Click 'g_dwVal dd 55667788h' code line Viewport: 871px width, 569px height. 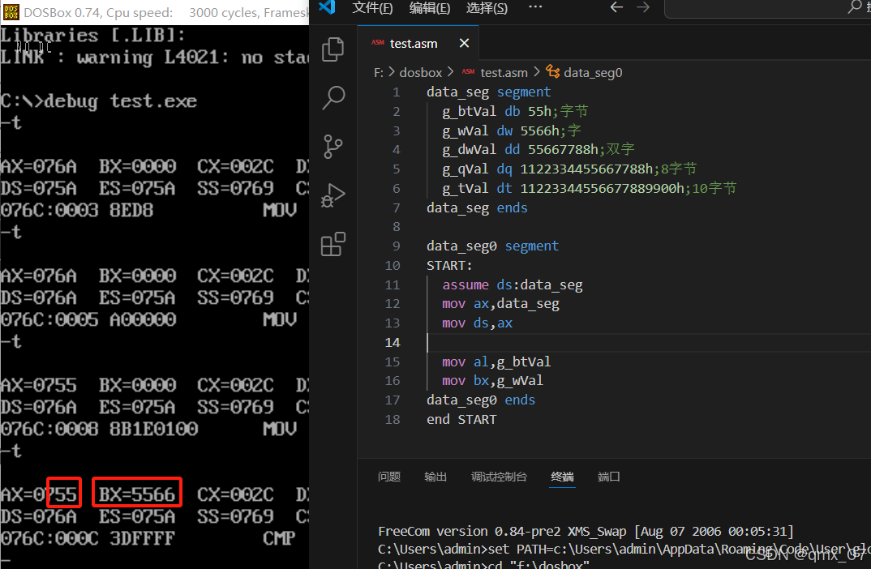pyautogui.click(x=538, y=150)
